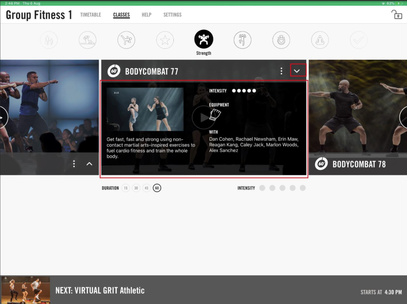Click the BODYCOMBAT 78 class title

click(x=359, y=164)
